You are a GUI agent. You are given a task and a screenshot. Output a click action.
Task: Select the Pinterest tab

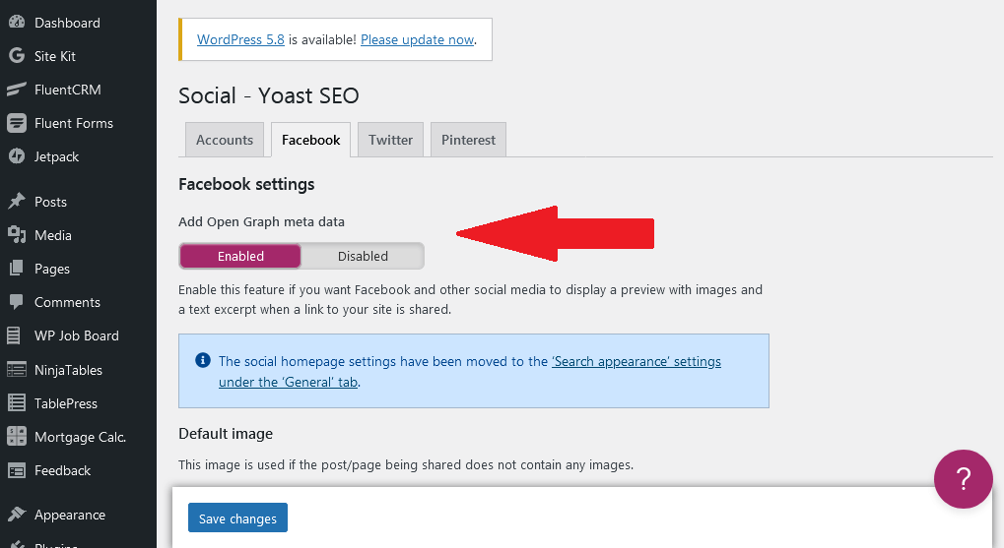tap(468, 140)
